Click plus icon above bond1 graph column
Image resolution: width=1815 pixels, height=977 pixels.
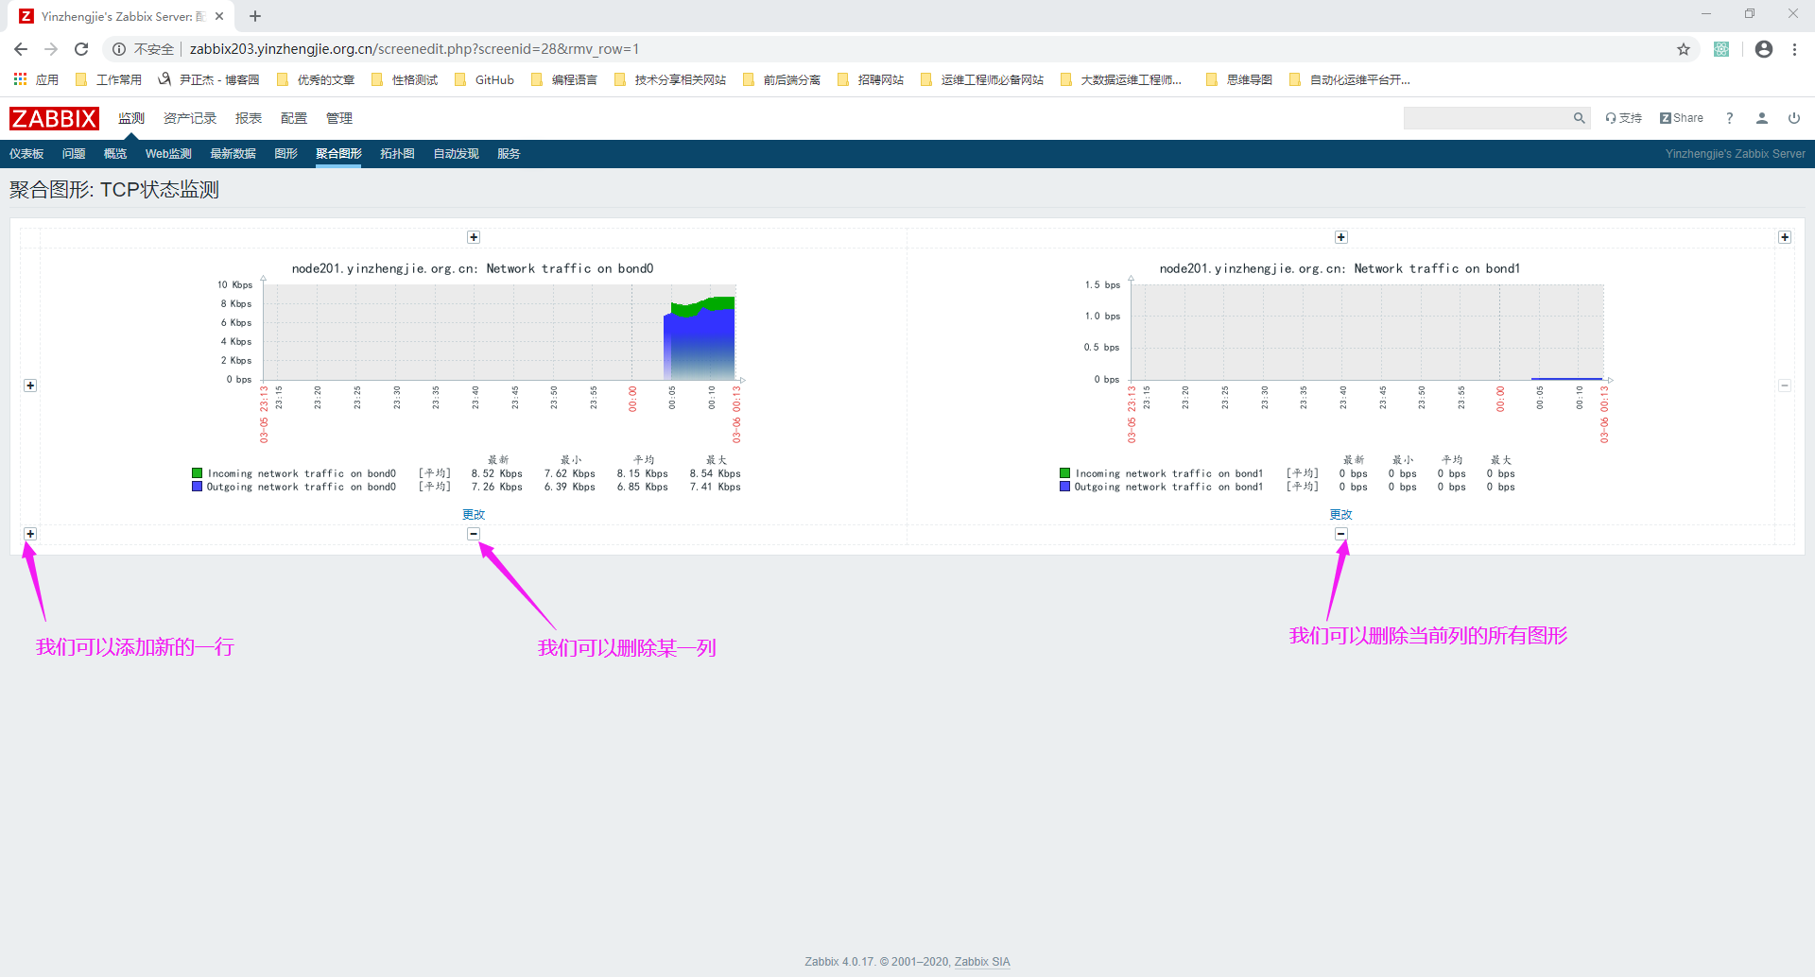coord(1340,237)
